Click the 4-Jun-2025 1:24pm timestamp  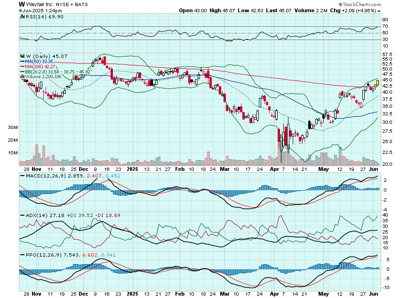click(x=40, y=11)
